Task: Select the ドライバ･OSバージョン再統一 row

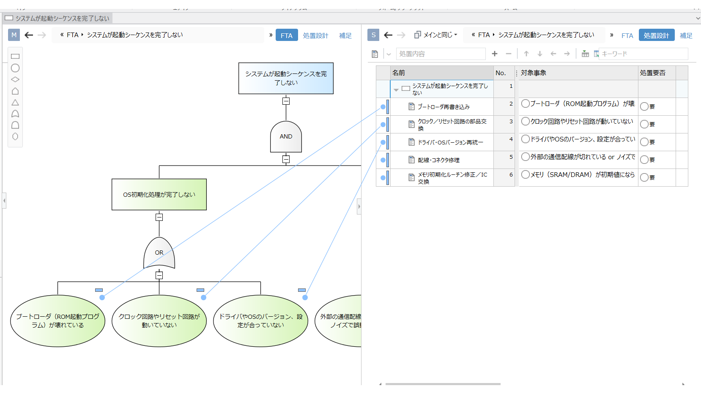Action: coord(450,142)
